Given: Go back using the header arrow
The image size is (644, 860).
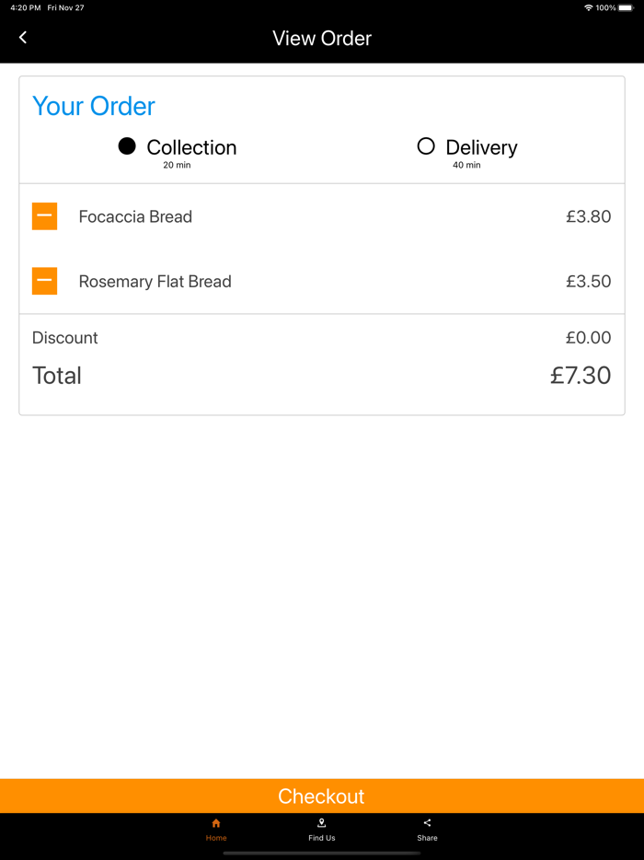Looking at the screenshot, I should click(23, 38).
